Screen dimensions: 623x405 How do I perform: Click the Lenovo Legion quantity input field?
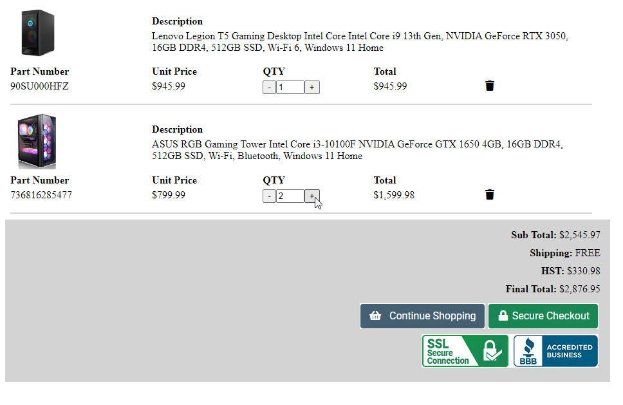(290, 87)
